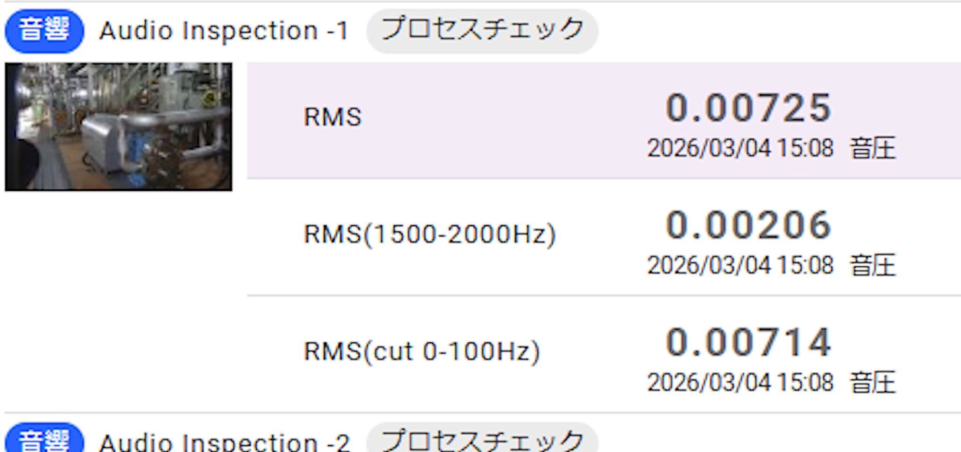
Task: Click the blue 音響 badge for Audio Inspection -2
Action: click(44, 438)
